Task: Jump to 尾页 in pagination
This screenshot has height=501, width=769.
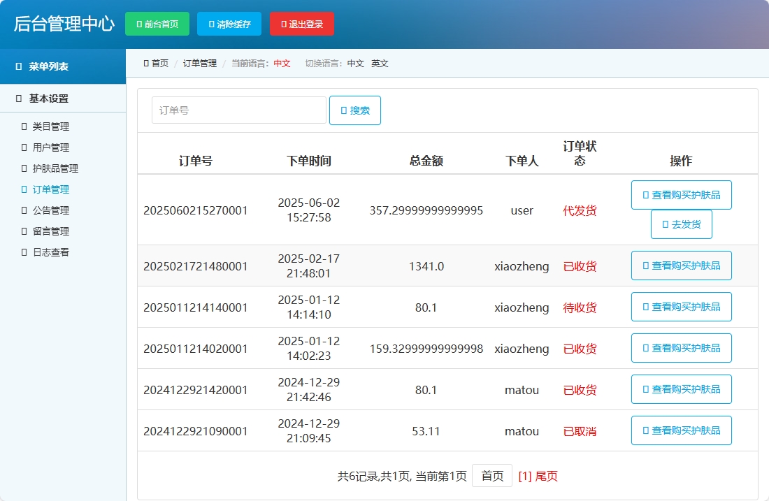Action: [x=546, y=476]
